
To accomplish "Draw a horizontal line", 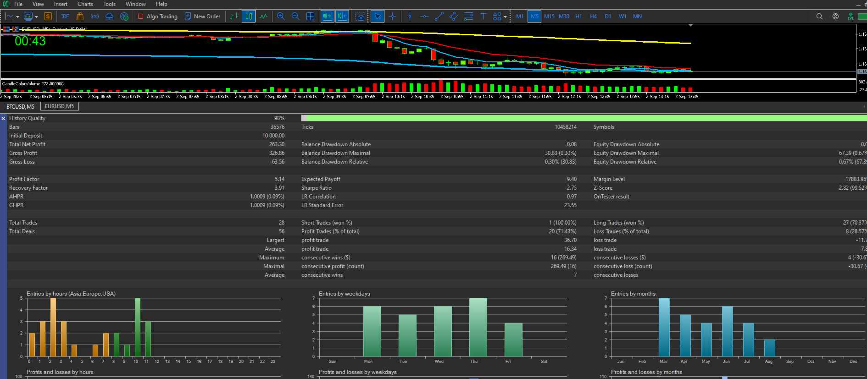I will point(424,16).
